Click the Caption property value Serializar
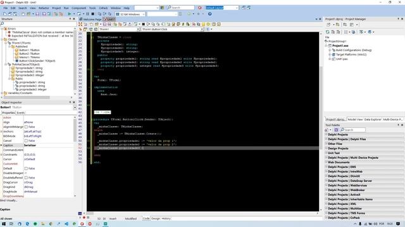This screenshot has height=227, width=405. (30, 146)
